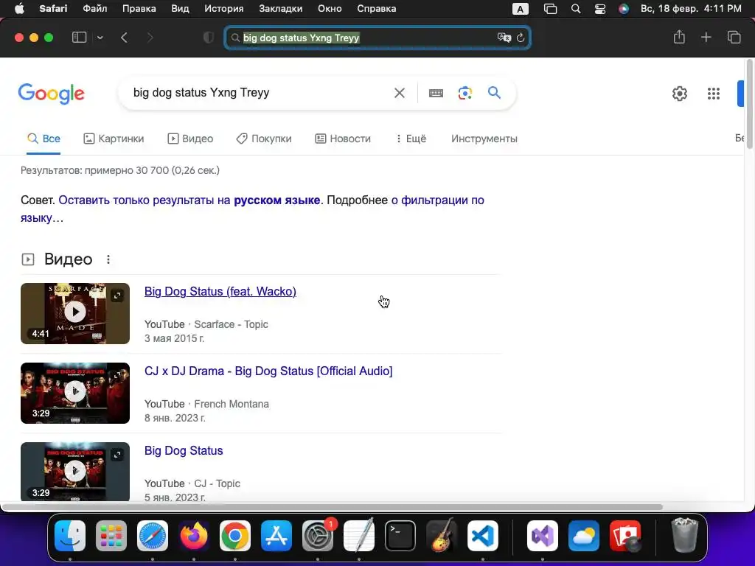This screenshot has height=566, width=755.
Task: Expand preview on Scarface video thumbnail
Action: pos(117,295)
